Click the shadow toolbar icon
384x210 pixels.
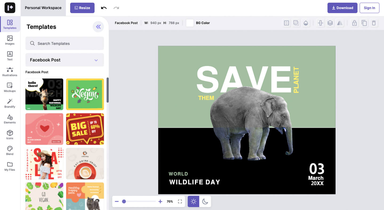[x=296, y=23]
